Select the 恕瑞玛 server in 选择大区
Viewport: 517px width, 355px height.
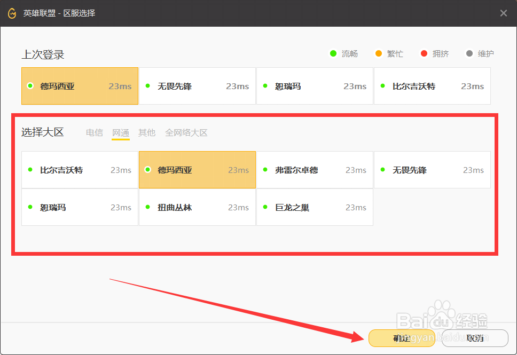tap(80, 207)
